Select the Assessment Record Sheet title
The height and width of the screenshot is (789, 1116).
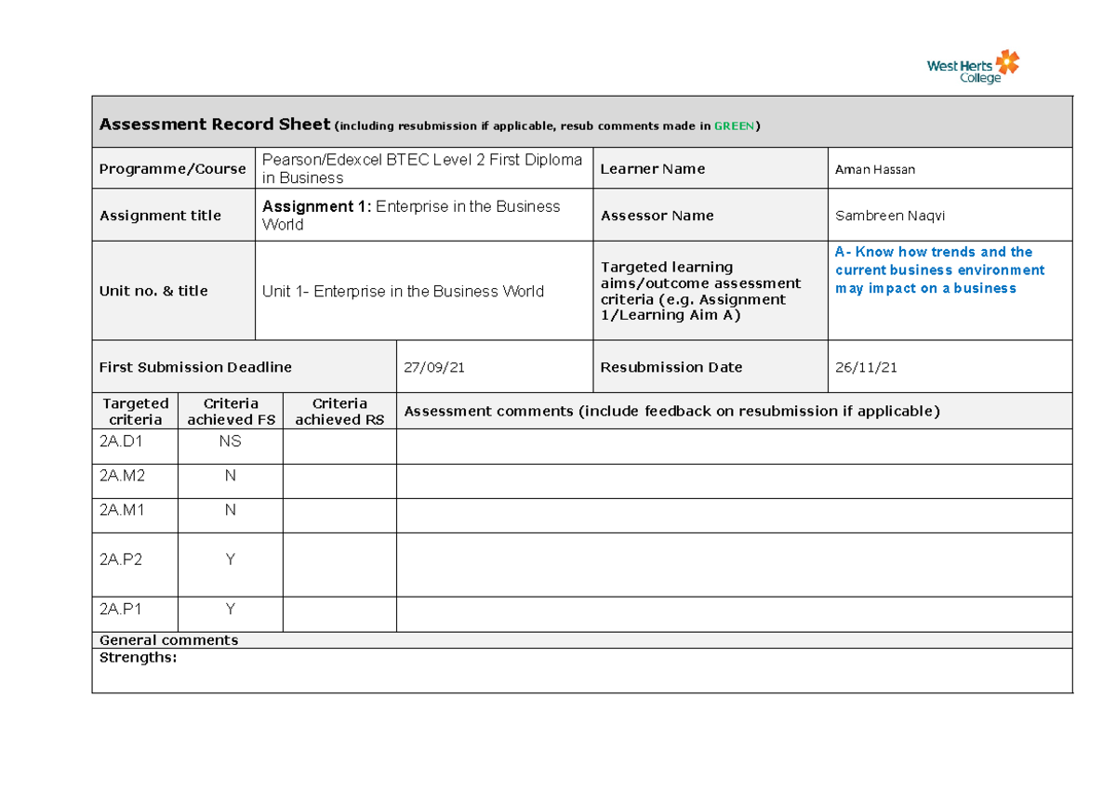pyautogui.click(x=214, y=124)
